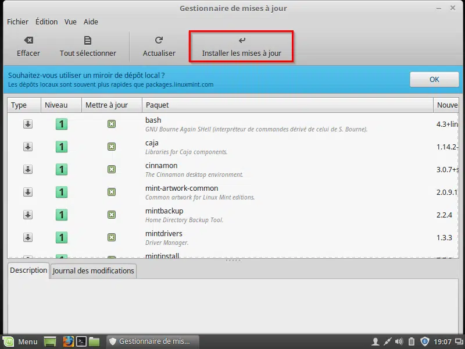Sort by the Type column header
The height and width of the screenshot is (349, 465).
(24, 105)
